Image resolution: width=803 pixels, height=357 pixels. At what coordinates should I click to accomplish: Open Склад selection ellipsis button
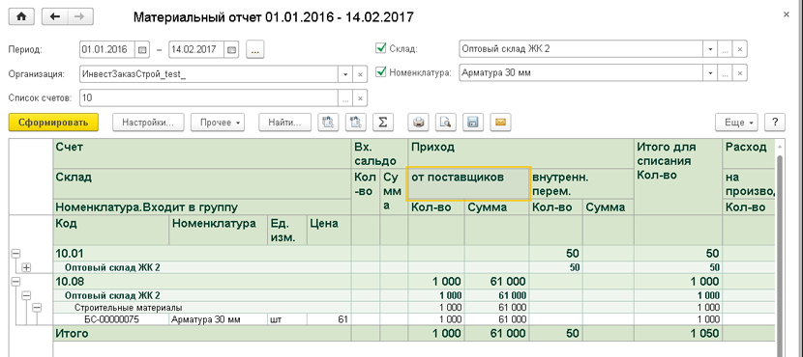tap(726, 49)
